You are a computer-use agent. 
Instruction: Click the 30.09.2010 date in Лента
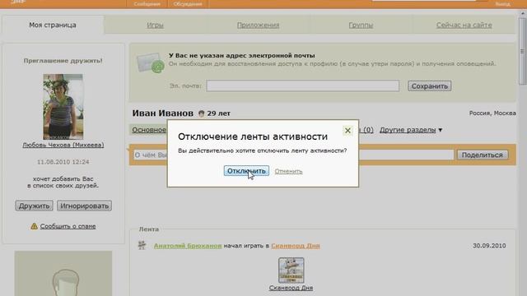click(489, 246)
